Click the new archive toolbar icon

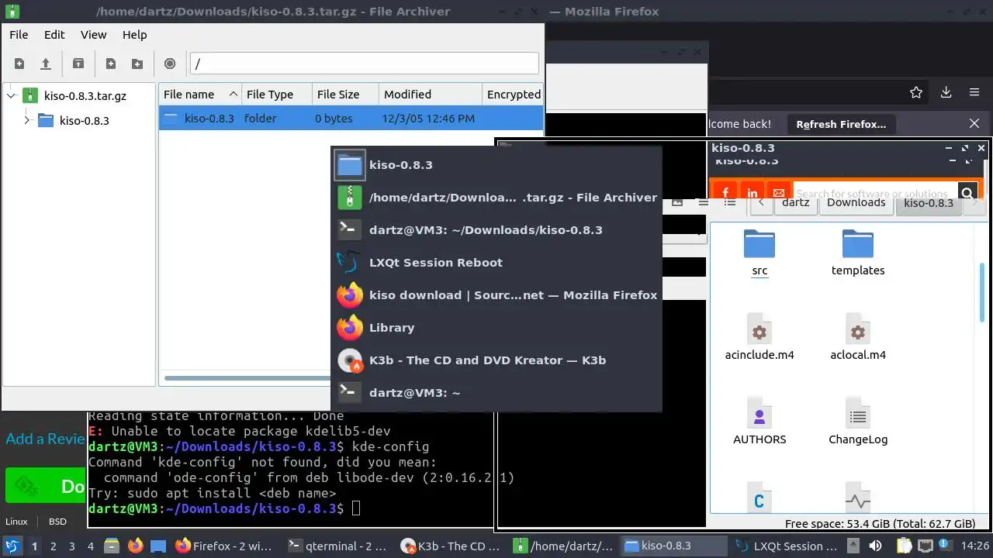(x=19, y=64)
